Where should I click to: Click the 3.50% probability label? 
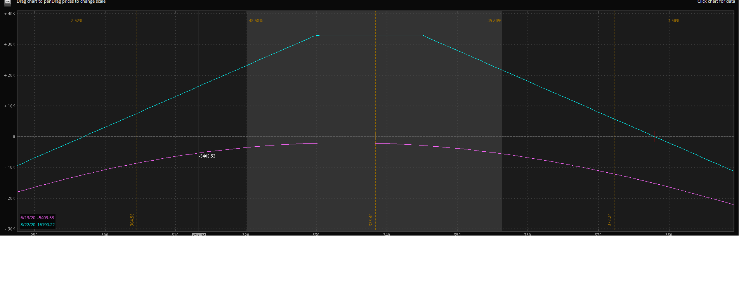[x=674, y=21]
